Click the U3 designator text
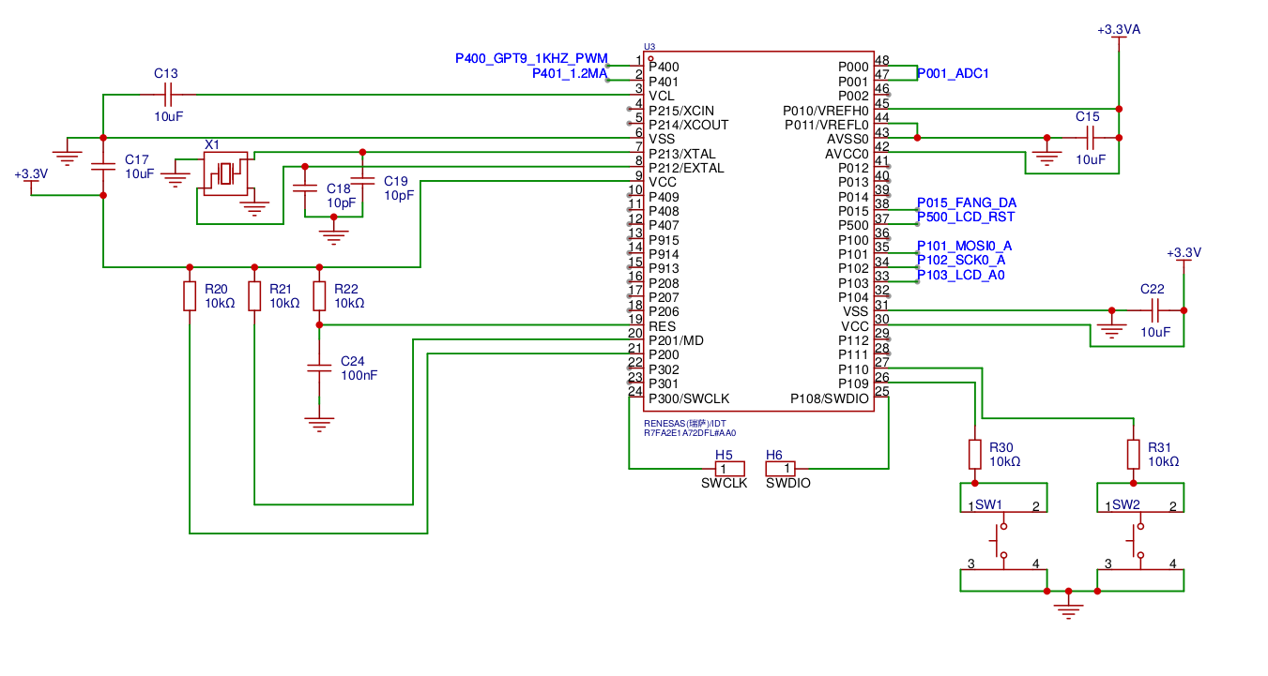The height and width of the screenshot is (676, 1268). [x=649, y=47]
